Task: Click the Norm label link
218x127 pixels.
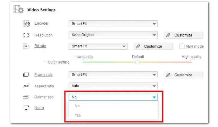Action: click(x=39, y=108)
